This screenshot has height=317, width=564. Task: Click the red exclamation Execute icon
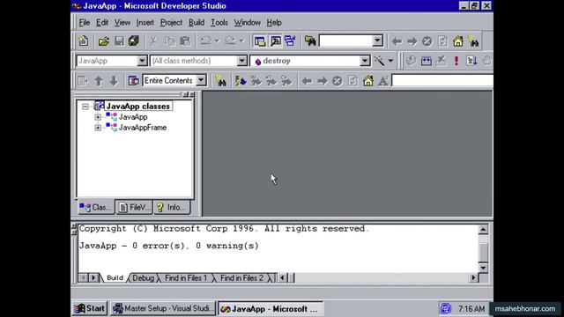tap(456, 61)
